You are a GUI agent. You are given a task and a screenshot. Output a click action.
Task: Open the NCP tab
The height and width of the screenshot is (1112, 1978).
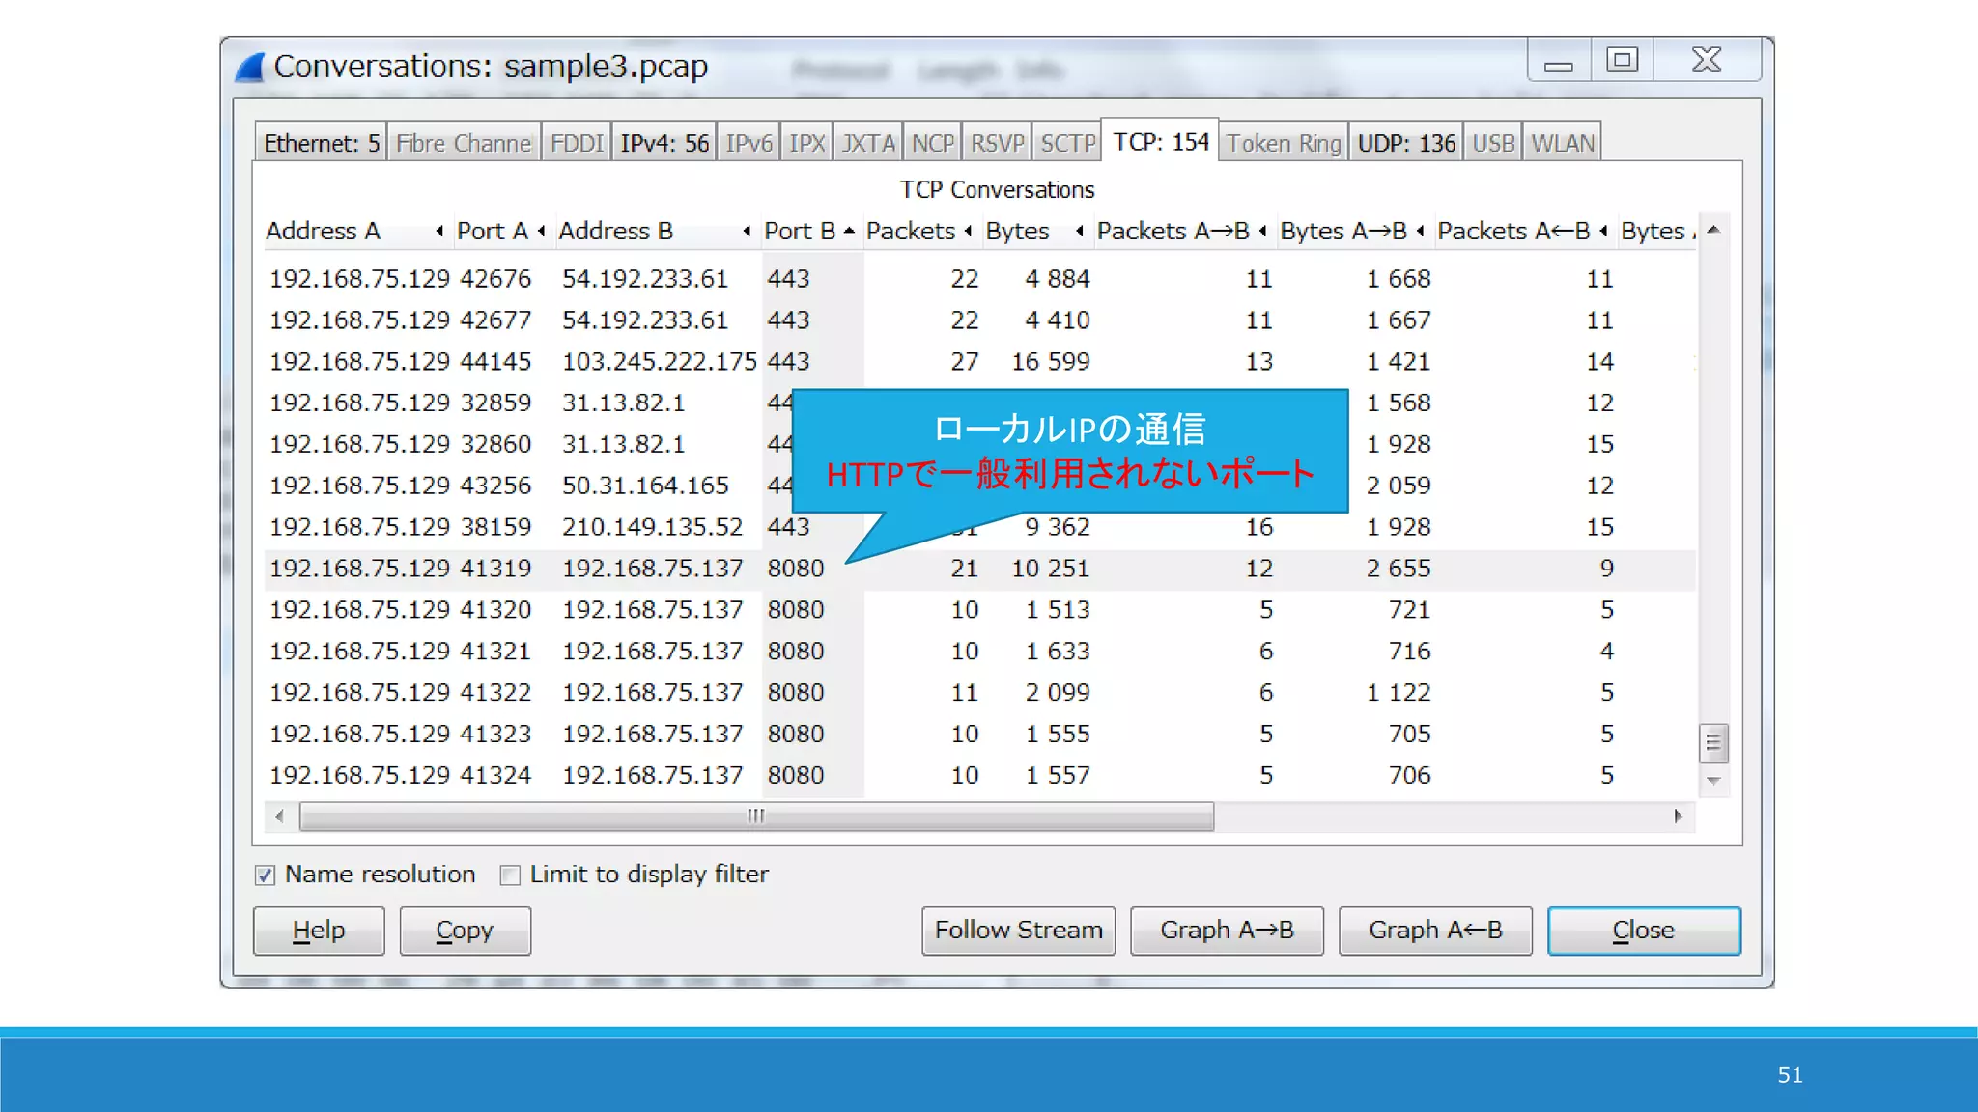pos(933,143)
